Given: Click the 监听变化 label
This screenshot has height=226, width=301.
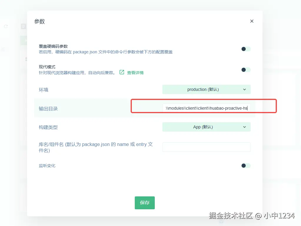Looking at the screenshot, I should pos(47,166).
